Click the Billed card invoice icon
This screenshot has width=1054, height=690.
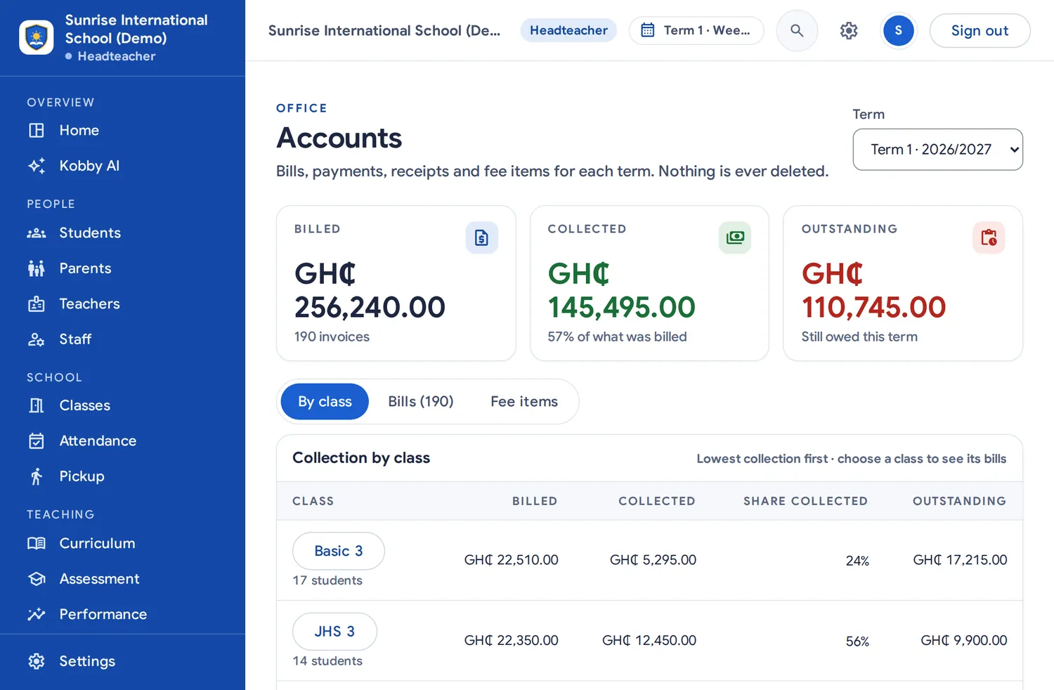482,237
